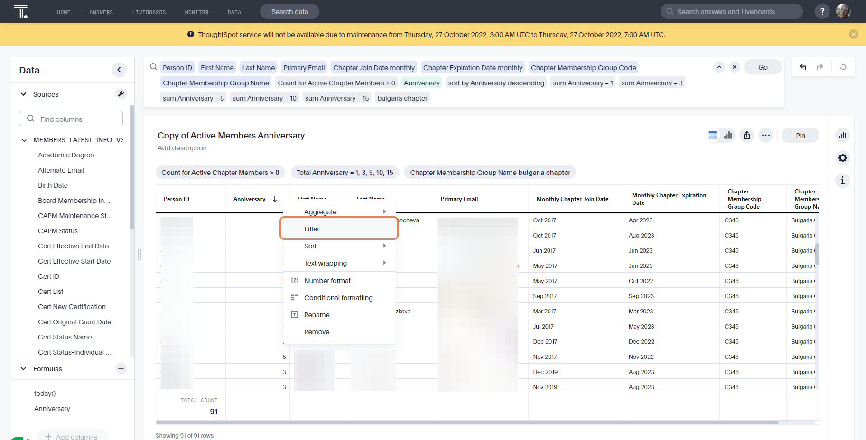Open the chart configuration side icon

[843, 135]
